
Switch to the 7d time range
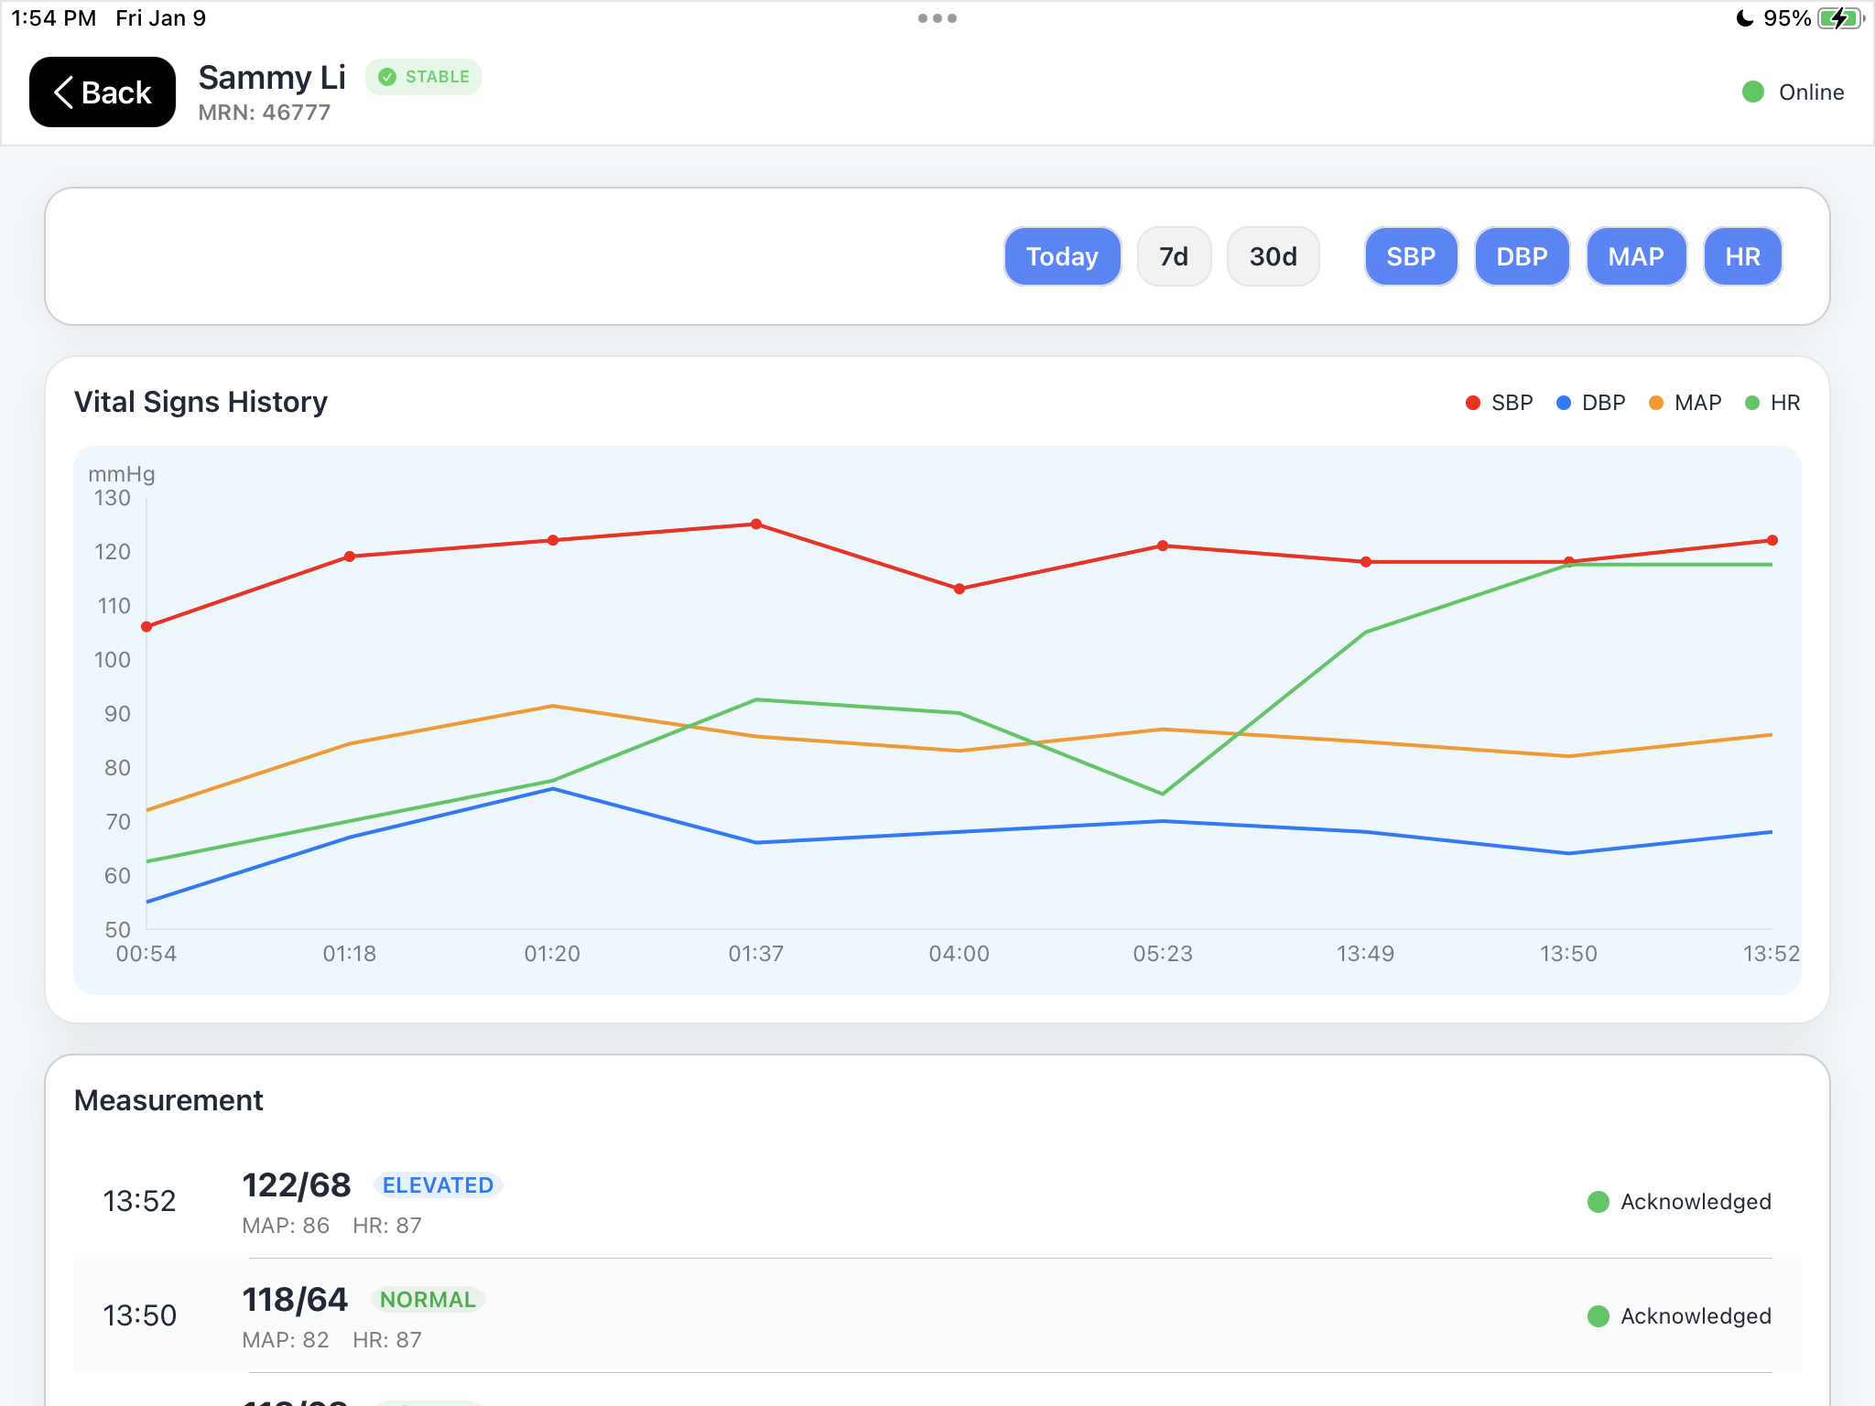[x=1174, y=256]
